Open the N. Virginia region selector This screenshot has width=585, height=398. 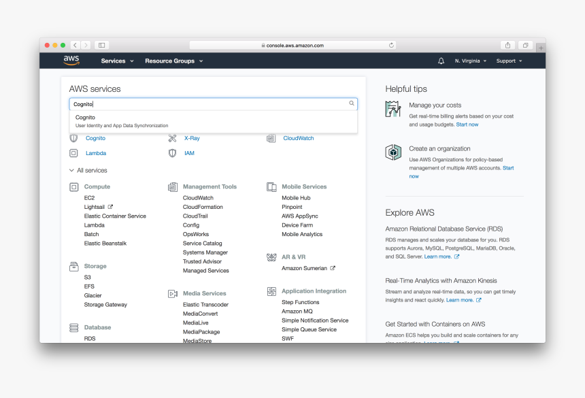pyautogui.click(x=471, y=61)
